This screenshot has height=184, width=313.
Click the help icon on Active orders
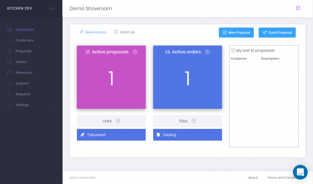pyautogui.click(x=207, y=52)
